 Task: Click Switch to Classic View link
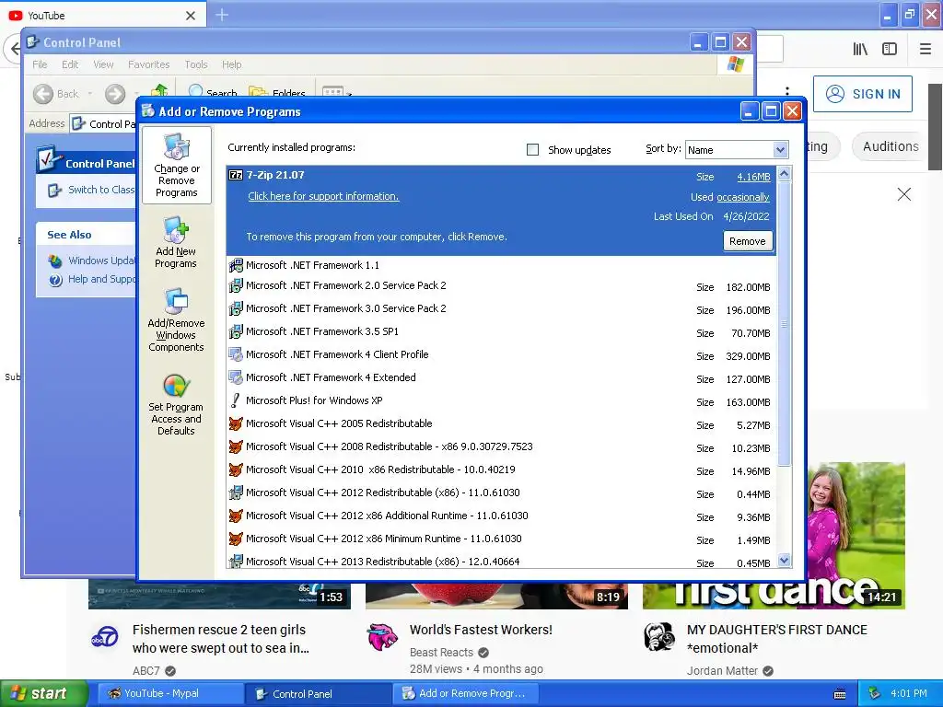pos(101,190)
